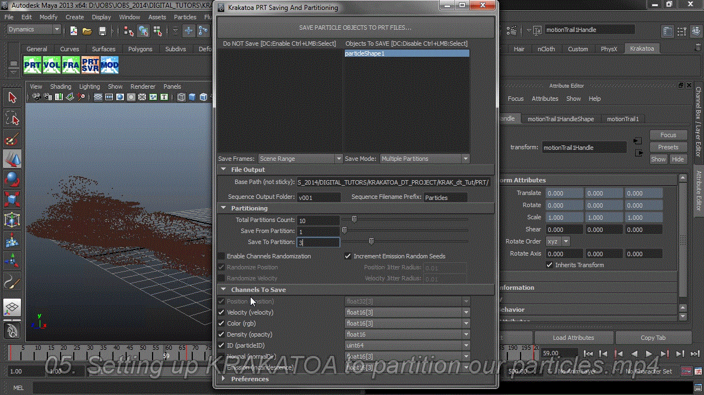704x395 pixels.
Task: Click the VOL Krakatoa shelf icon
Action: pos(52,65)
